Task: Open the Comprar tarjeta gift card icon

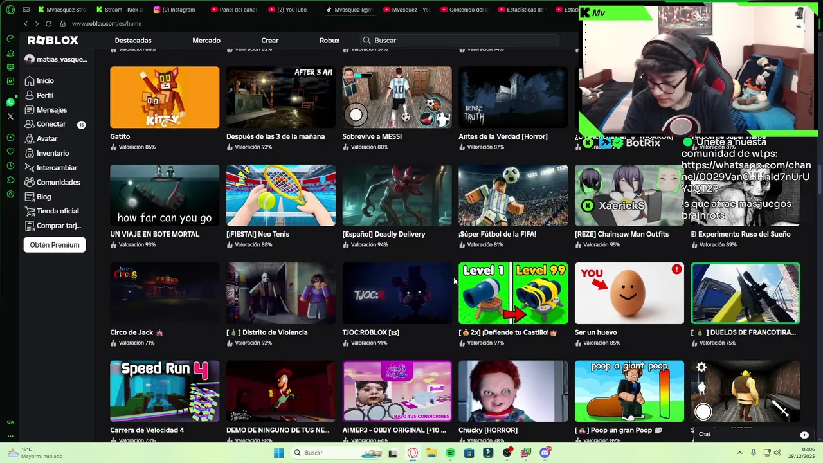Action: 29,226
